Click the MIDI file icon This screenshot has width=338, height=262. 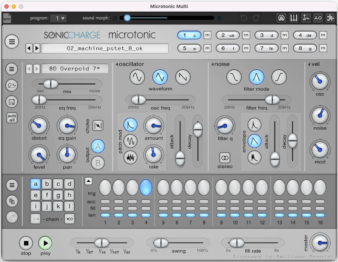[x=7, y=18]
